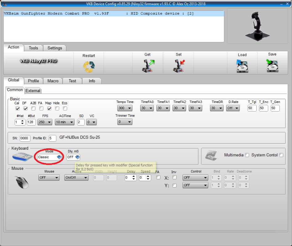This screenshot has width=292, height=246.
Task: Click the joystick image at top right
Action: click(x=255, y=26)
